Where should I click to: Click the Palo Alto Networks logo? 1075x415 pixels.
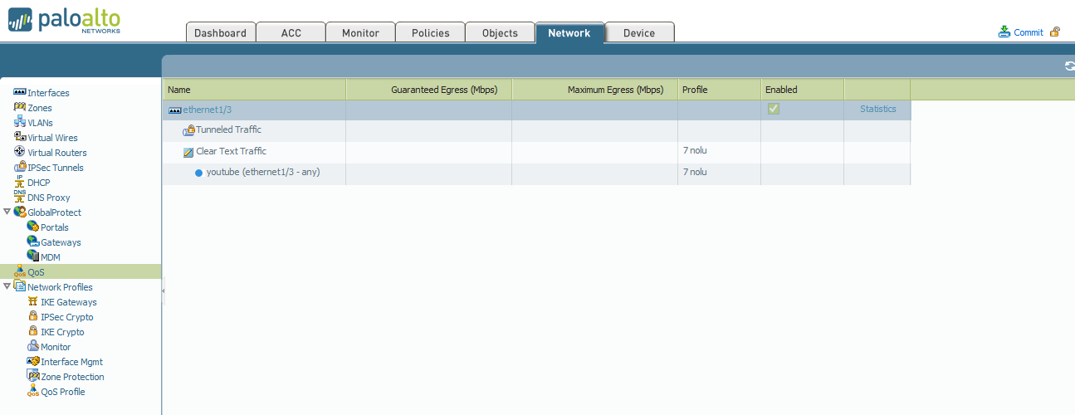65,20
